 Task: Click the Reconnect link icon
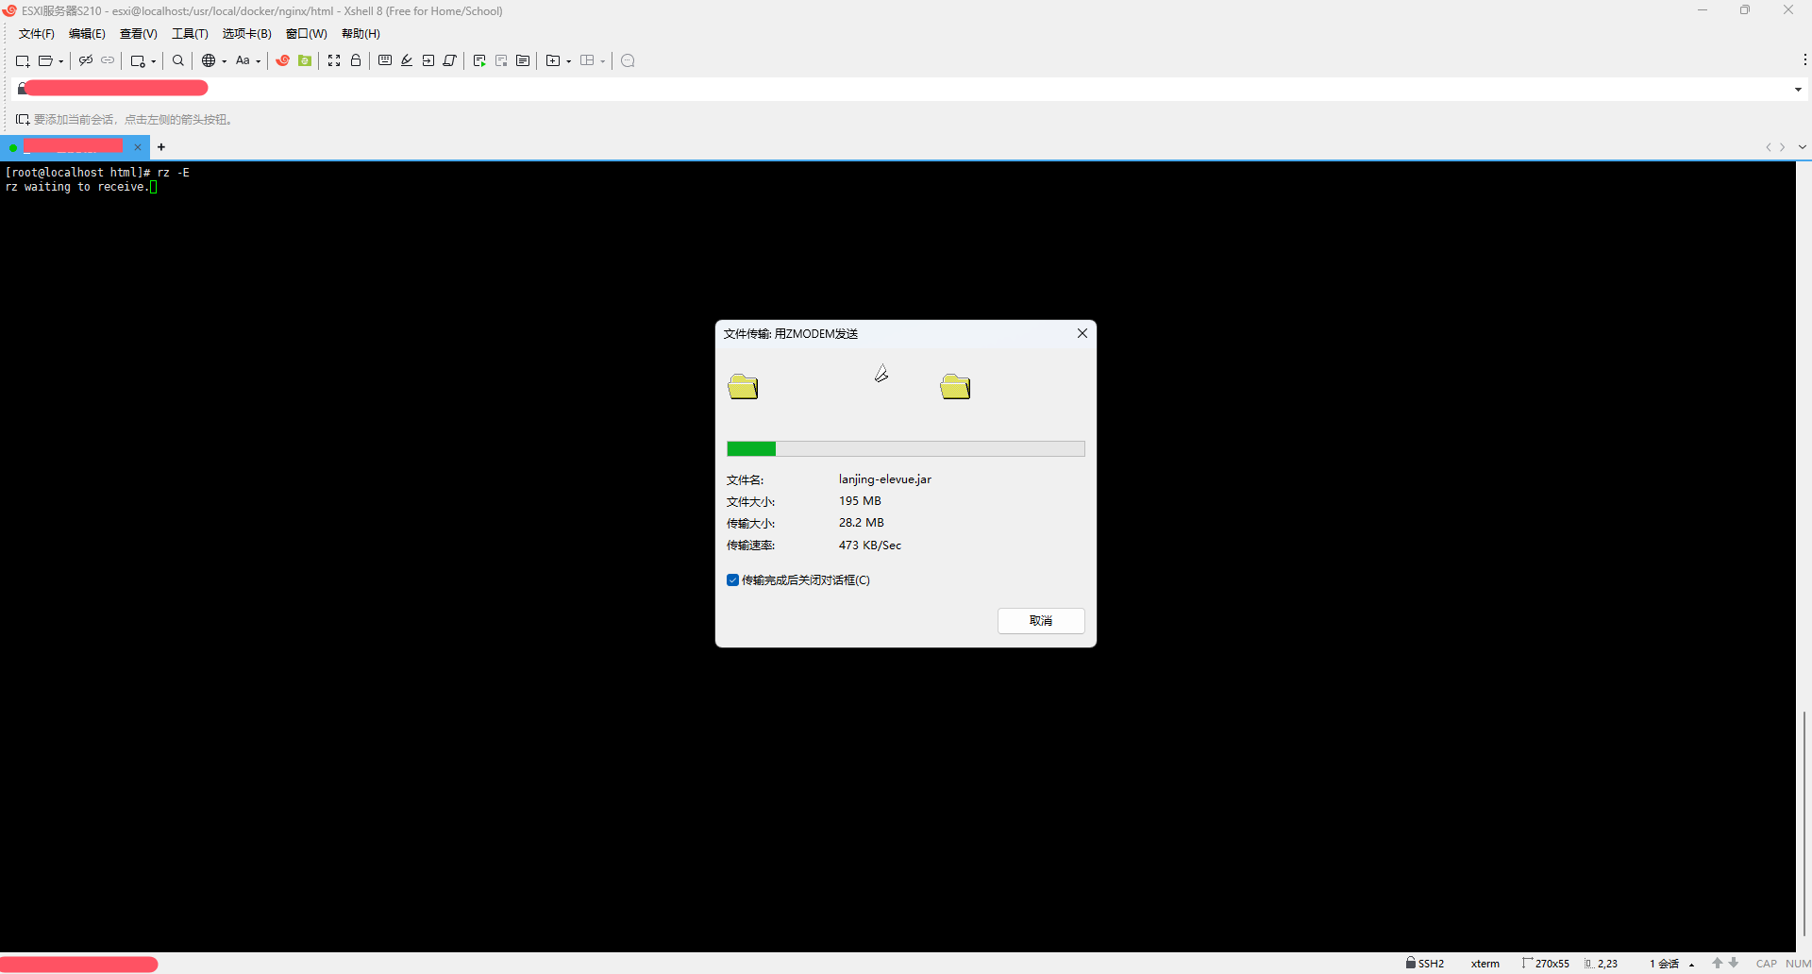tap(108, 60)
